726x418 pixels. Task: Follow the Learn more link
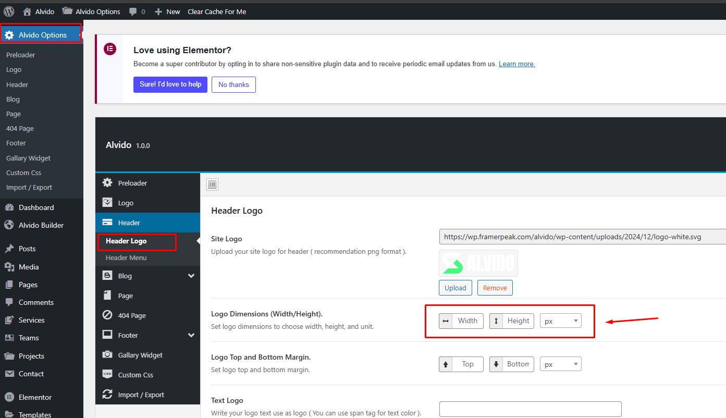tap(517, 64)
